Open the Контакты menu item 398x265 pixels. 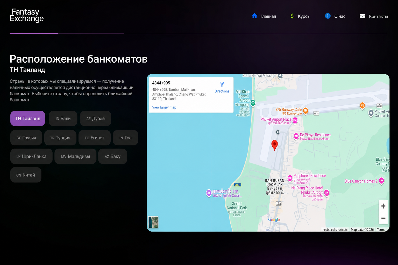378,16
